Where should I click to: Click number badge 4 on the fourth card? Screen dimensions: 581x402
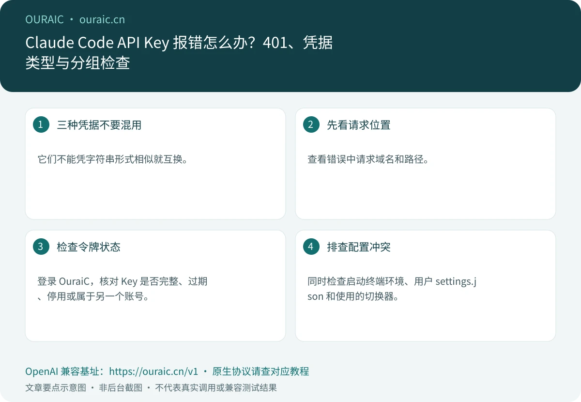click(x=311, y=247)
